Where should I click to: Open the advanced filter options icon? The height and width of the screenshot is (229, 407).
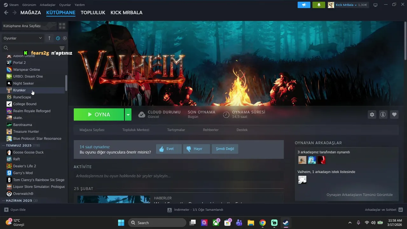[62, 48]
